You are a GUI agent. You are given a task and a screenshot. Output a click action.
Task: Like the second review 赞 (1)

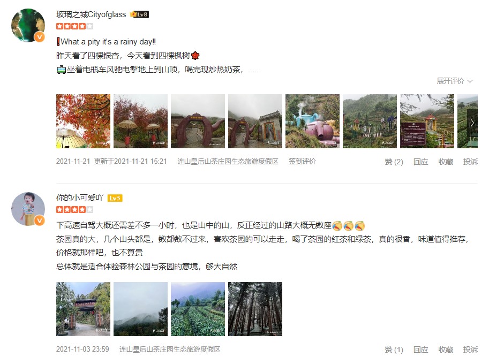394,350
